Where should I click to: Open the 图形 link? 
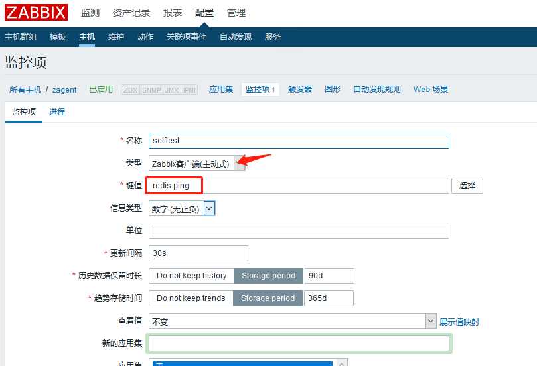(333, 90)
